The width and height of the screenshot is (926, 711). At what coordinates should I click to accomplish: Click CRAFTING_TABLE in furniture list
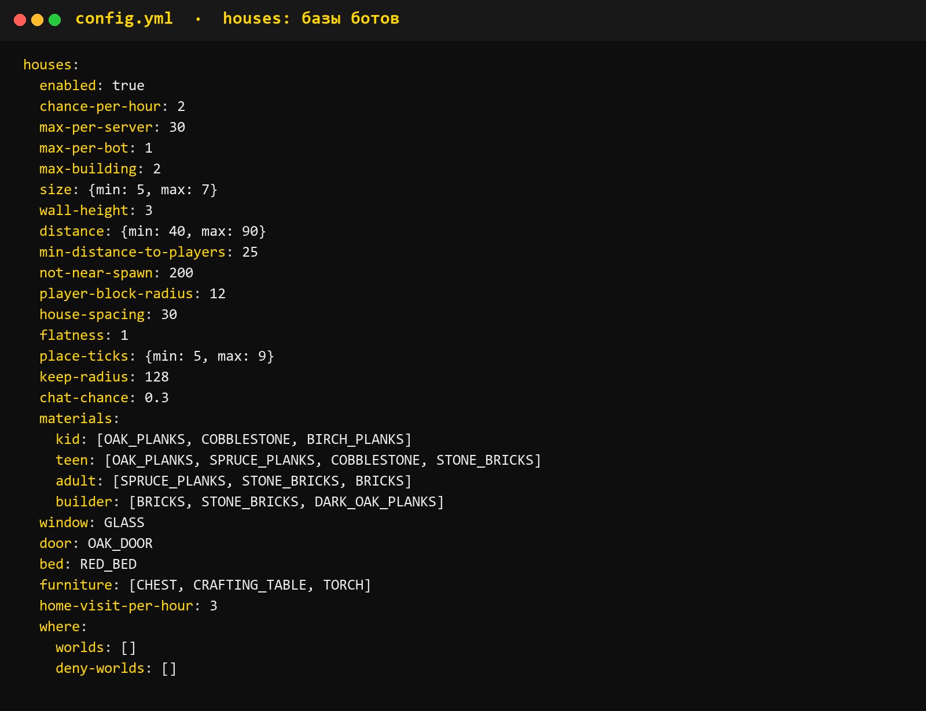click(249, 585)
